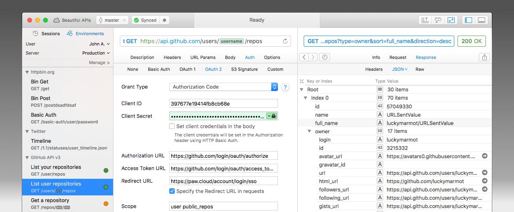Select the Custom auth type tab
The width and height of the screenshot is (514, 212).
click(275, 69)
